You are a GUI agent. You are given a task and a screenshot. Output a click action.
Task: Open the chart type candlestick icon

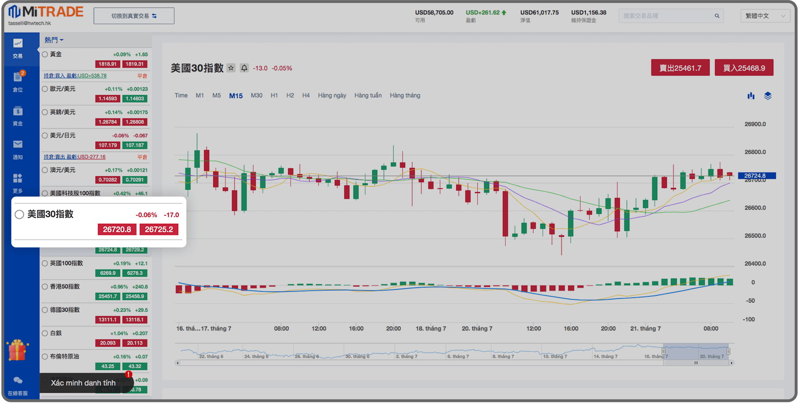click(751, 96)
